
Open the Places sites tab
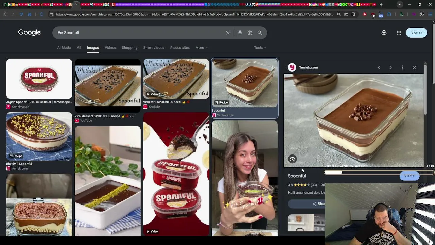180,48
